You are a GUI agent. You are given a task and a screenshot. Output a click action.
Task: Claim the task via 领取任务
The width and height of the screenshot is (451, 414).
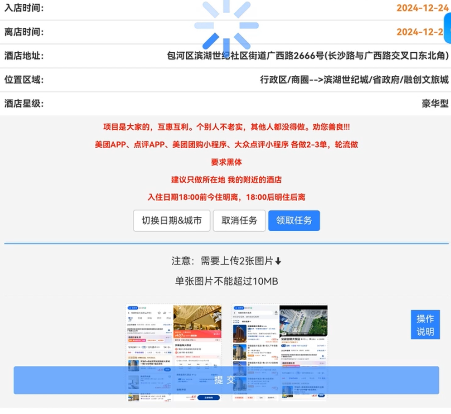294,221
